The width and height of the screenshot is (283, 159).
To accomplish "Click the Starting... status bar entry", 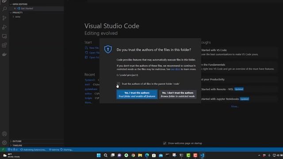I will [x=66, y=150].
